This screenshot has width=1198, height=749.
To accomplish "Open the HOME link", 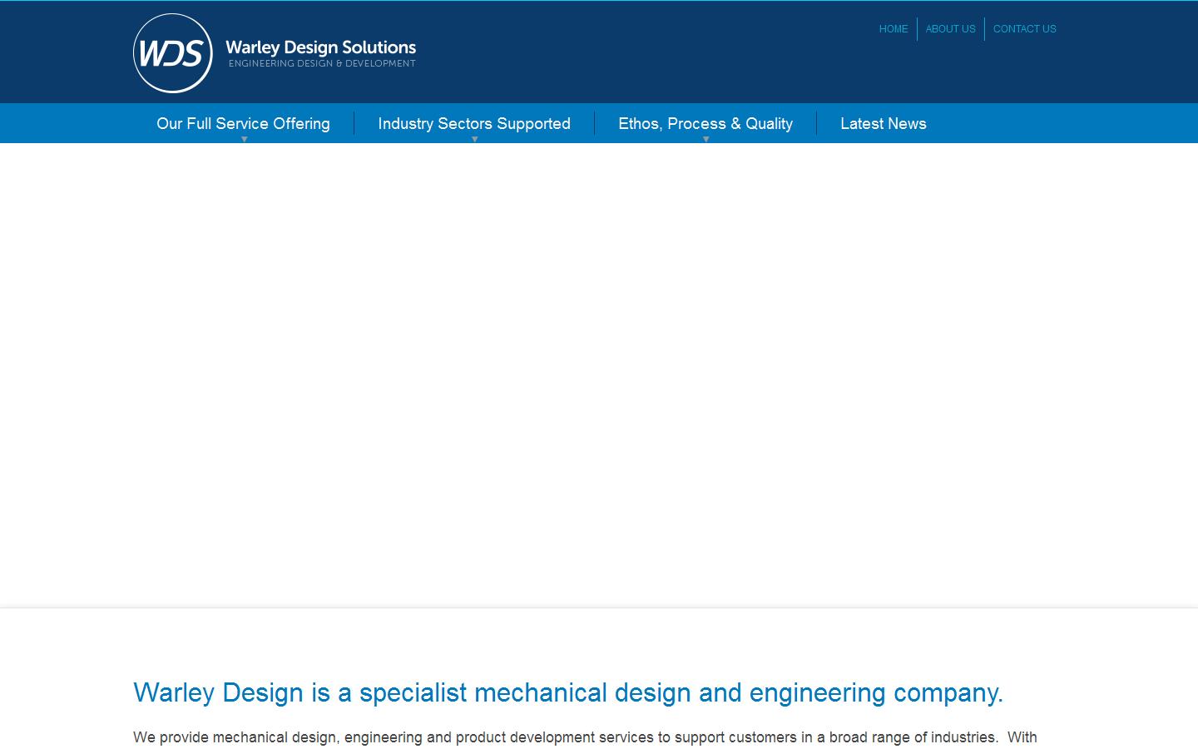I will (894, 28).
